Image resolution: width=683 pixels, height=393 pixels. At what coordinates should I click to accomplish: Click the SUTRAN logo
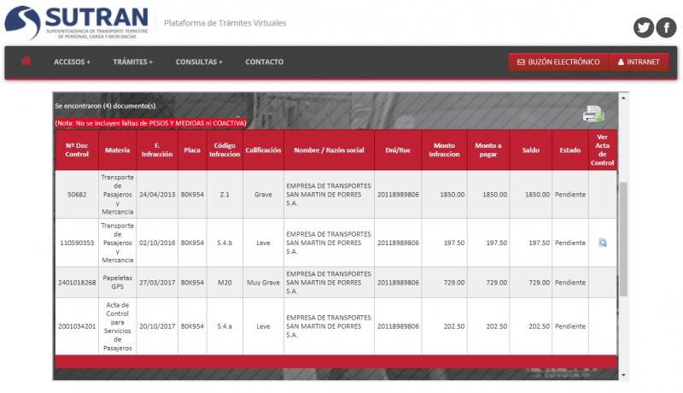click(x=77, y=23)
